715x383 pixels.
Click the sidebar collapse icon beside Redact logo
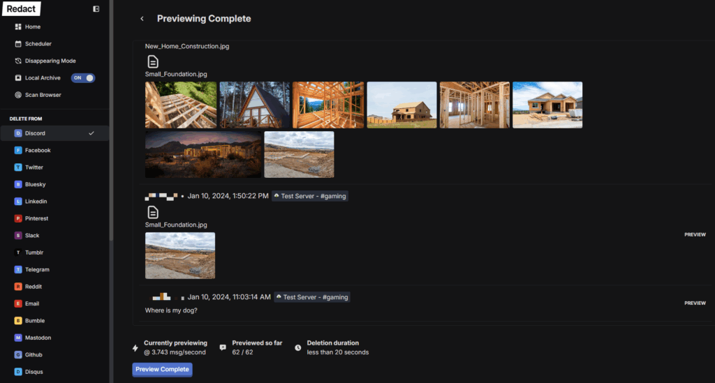[x=96, y=9]
